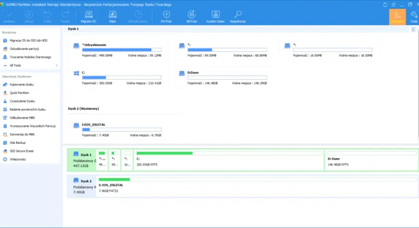The height and width of the screenshot is (228, 419).
Task: Select the D:Dane partition drive icon
Action: tap(182, 73)
